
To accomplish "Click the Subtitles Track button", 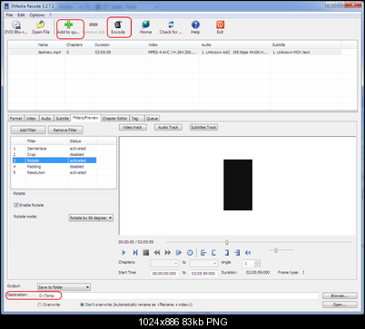I will coord(203,128).
